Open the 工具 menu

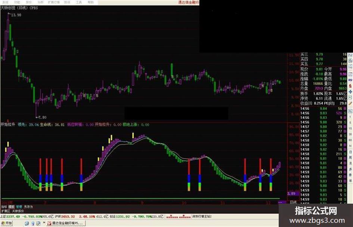[79, 2]
